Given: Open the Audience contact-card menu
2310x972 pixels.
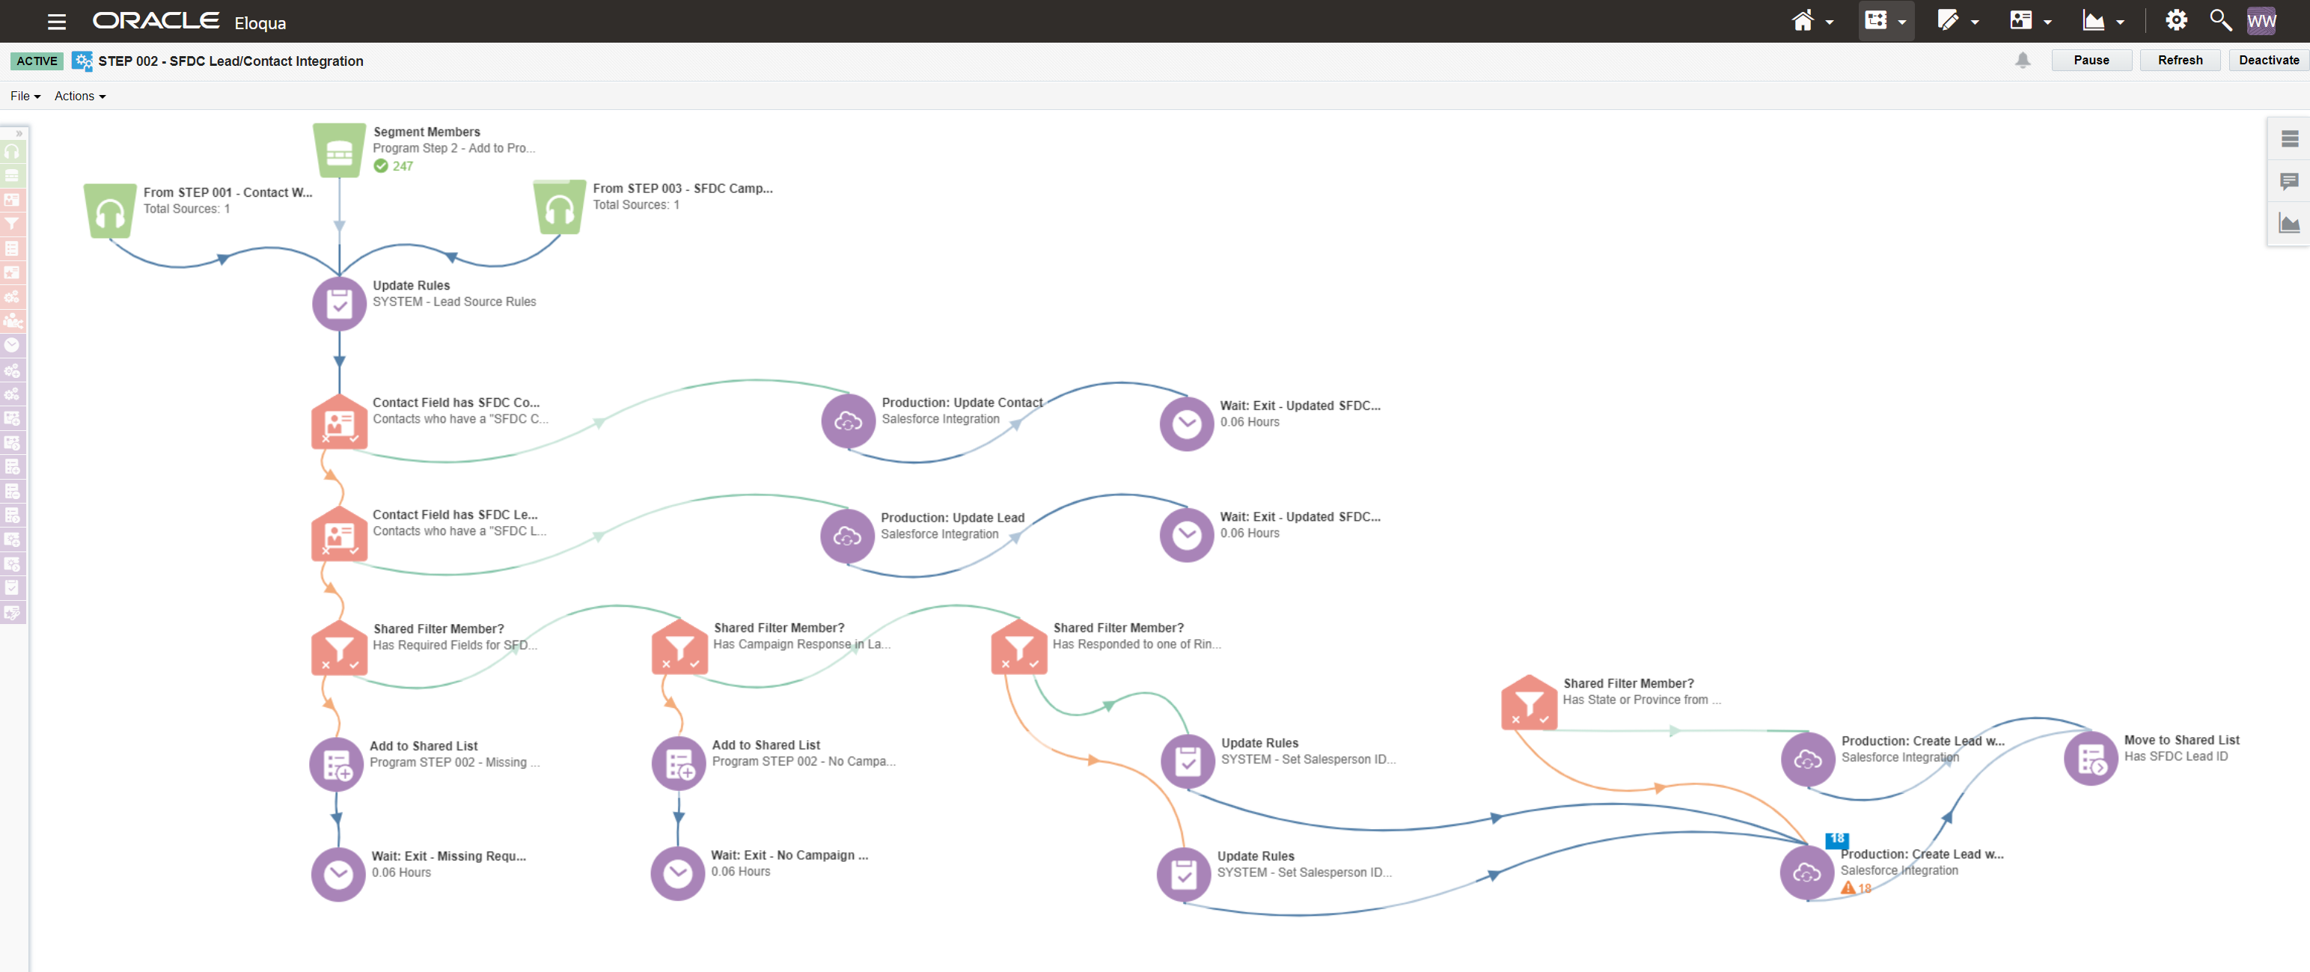Looking at the screenshot, I should (x=2030, y=21).
